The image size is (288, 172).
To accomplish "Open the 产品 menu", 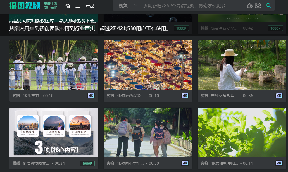I will pos(90,6).
